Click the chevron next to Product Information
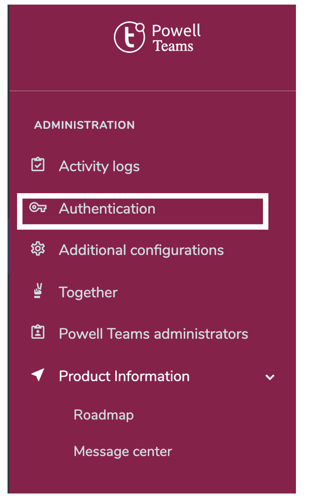 click(270, 377)
